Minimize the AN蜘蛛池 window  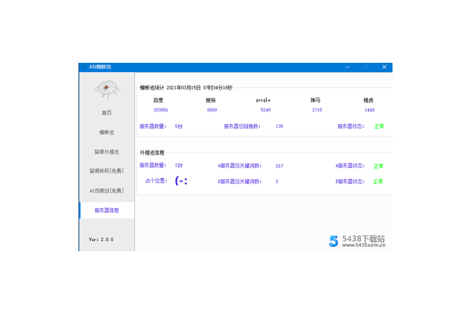tap(343, 68)
